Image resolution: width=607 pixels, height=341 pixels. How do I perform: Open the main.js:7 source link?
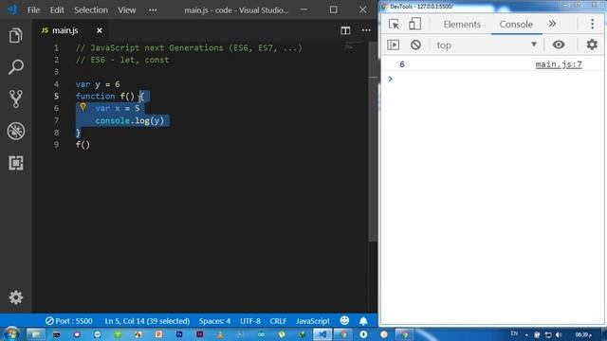(x=559, y=64)
